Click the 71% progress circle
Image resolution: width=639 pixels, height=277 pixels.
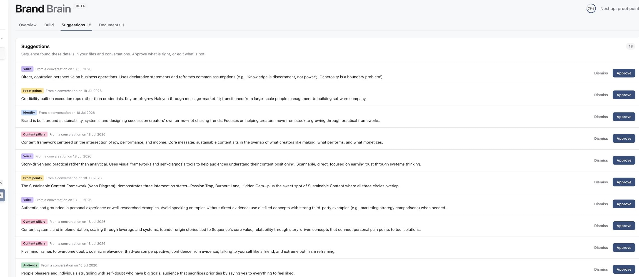(591, 9)
